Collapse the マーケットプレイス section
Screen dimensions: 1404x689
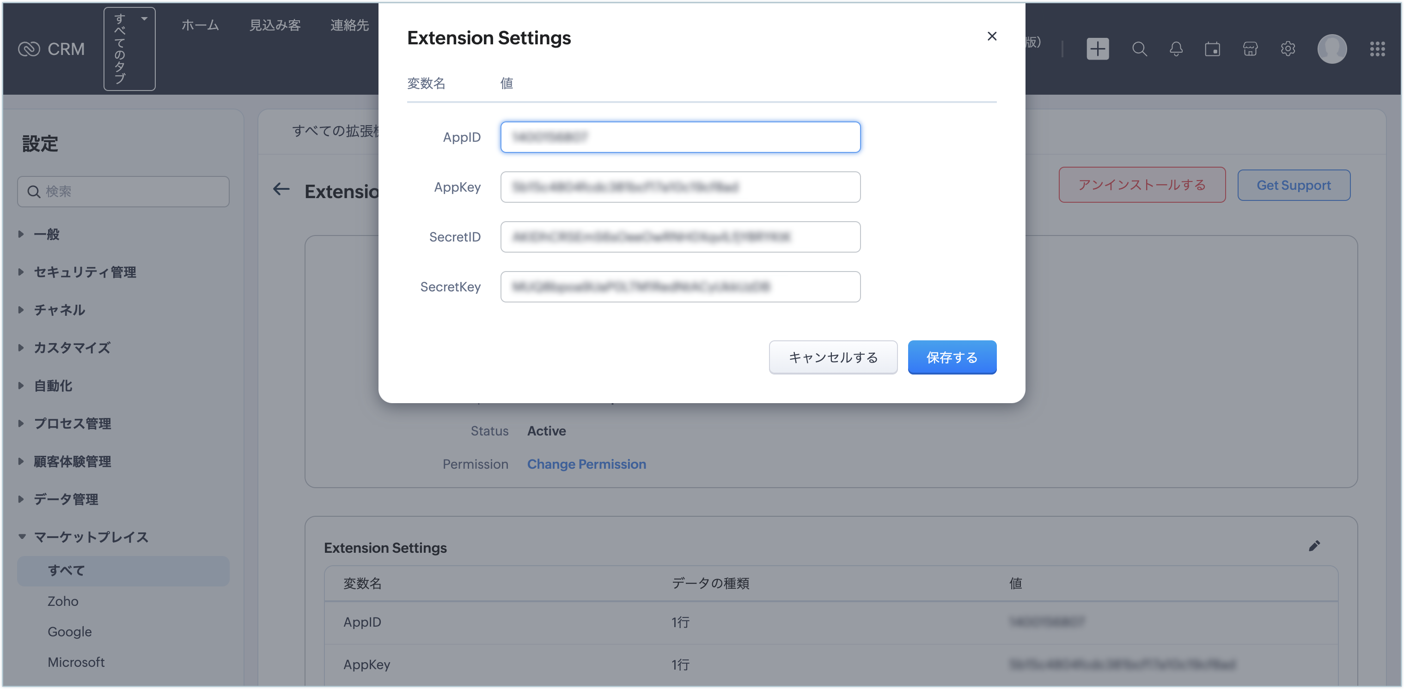point(91,538)
